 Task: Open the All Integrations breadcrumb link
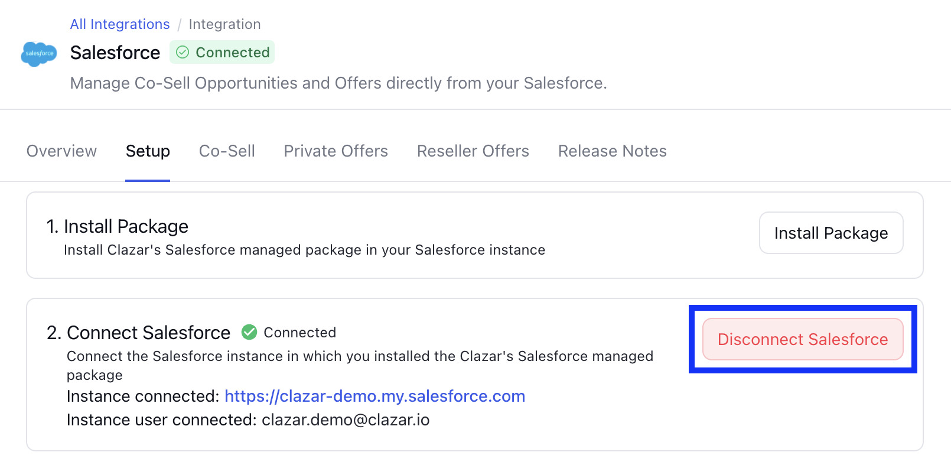120,24
